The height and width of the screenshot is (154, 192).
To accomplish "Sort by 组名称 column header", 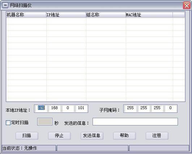I will [106, 15].
